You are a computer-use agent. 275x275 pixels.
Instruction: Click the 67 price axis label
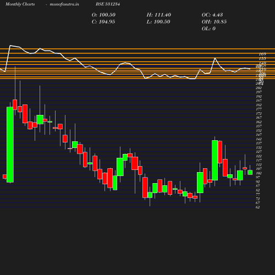pos(258,203)
